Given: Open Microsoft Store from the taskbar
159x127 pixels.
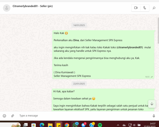Looking at the screenshot, I should (34, 125).
